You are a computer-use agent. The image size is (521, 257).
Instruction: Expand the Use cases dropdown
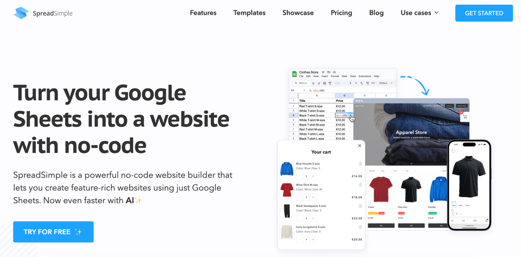pos(419,13)
